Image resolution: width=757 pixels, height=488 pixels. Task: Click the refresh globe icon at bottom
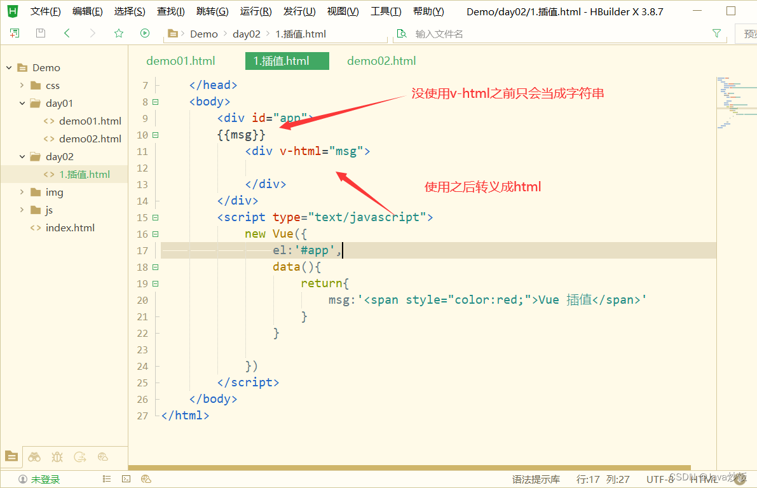[80, 457]
